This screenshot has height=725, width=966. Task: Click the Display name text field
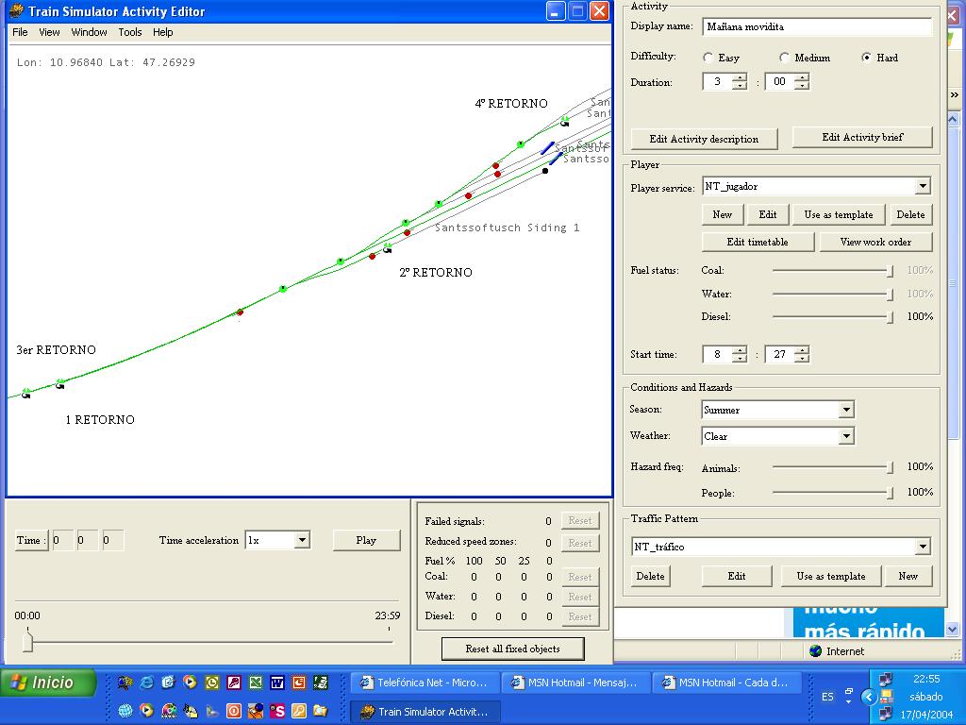coord(817,26)
